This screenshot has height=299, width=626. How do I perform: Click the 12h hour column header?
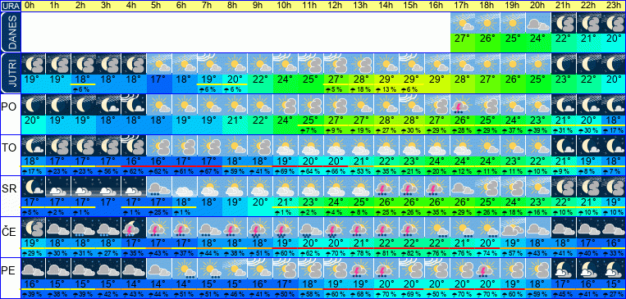[336, 6]
